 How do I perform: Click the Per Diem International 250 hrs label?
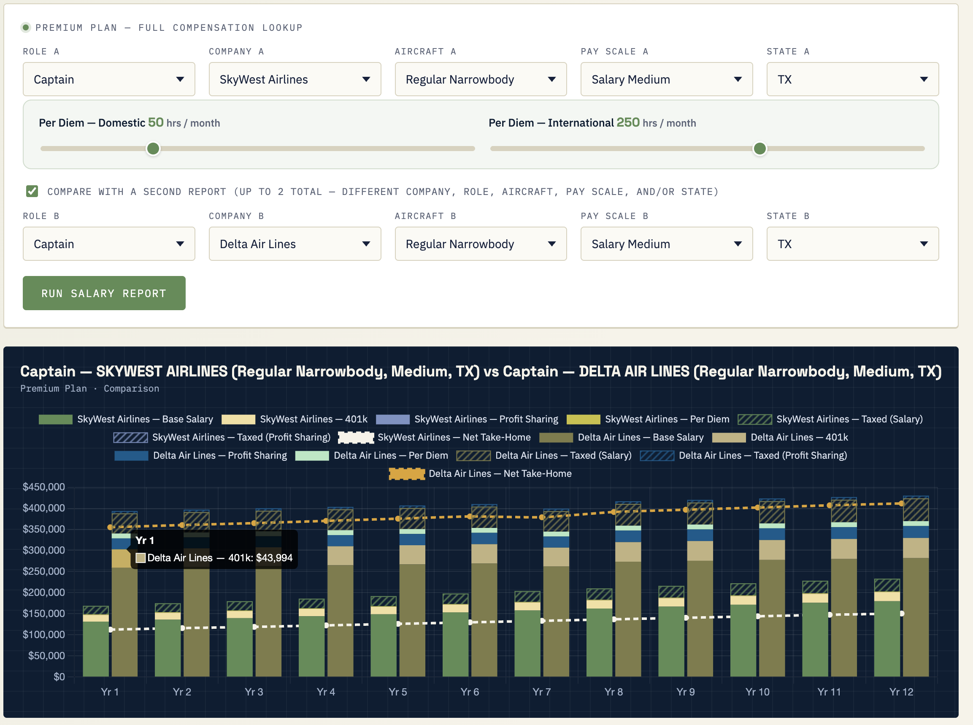(592, 122)
